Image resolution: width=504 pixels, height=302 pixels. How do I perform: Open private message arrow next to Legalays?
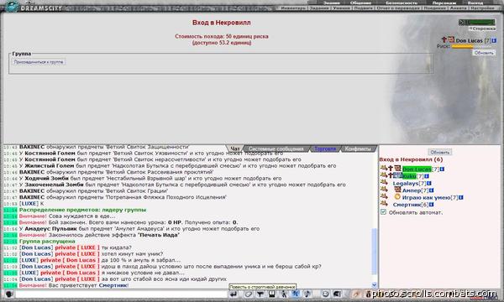[384, 183]
